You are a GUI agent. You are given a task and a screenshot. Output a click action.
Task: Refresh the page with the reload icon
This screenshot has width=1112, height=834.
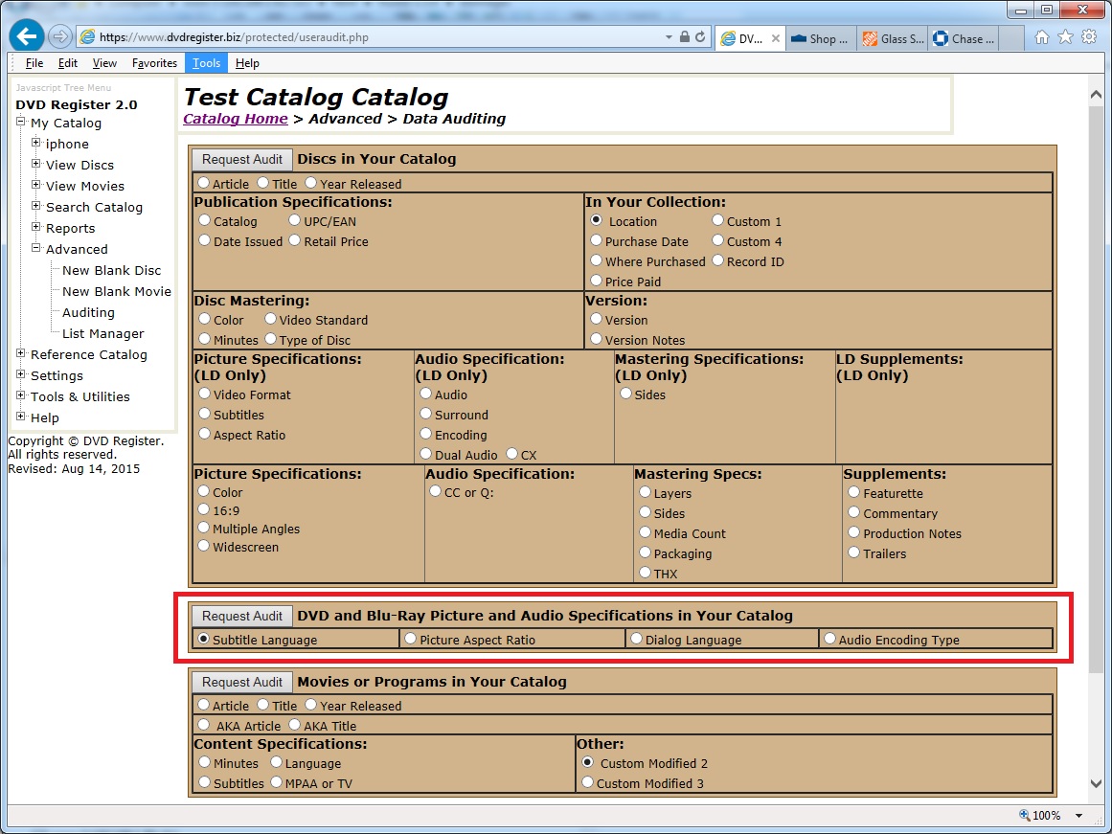[x=700, y=37]
